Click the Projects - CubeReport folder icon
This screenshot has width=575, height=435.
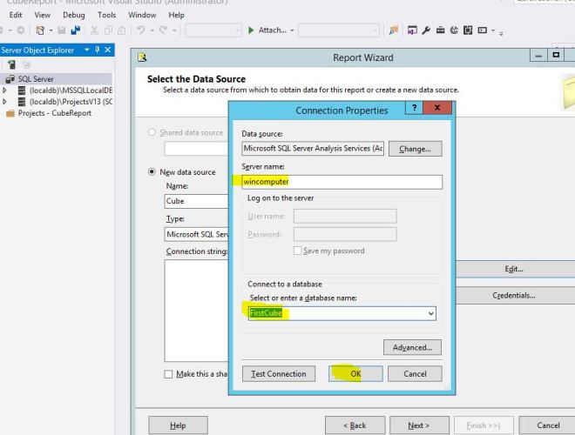pyautogui.click(x=10, y=112)
